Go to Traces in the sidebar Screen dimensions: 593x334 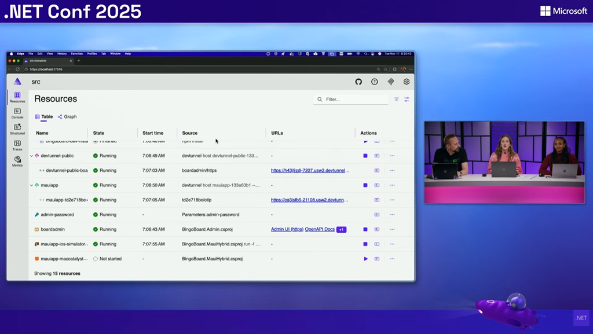(x=17, y=145)
